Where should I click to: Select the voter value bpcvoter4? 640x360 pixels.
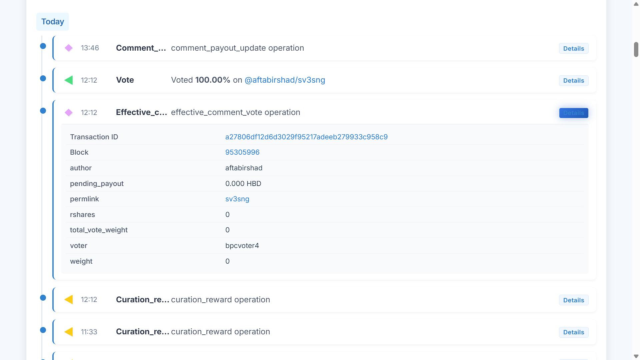pos(242,246)
